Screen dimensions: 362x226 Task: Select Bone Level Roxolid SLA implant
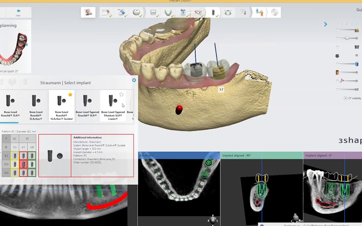[x=10, y=106]
